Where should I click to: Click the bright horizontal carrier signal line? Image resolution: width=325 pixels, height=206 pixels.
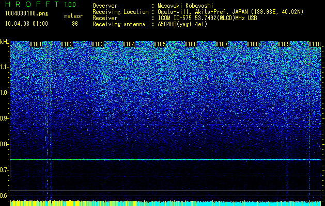coord(165,160)
